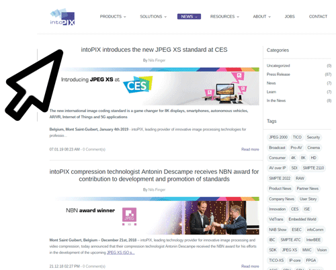This screenshot has width=336, height=270.
Task: Filter by TICO tag
Action: click(x=297, y=137)
